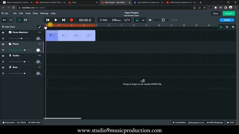Screen dimensions: 239x134
Task: Skip back to project start
Action: (x=48, y=20)
